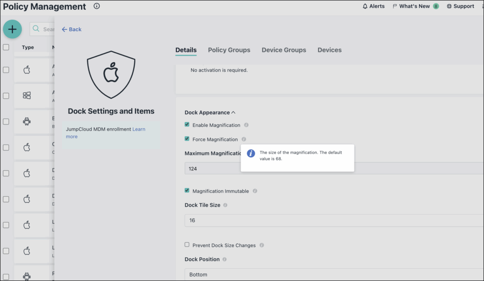Click info icon next to Dock Position

225,259
